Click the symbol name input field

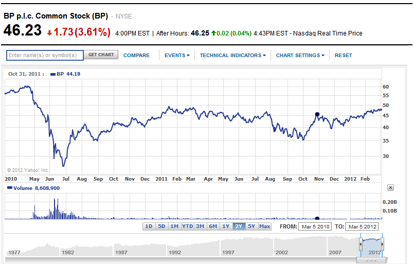point(45,55)
